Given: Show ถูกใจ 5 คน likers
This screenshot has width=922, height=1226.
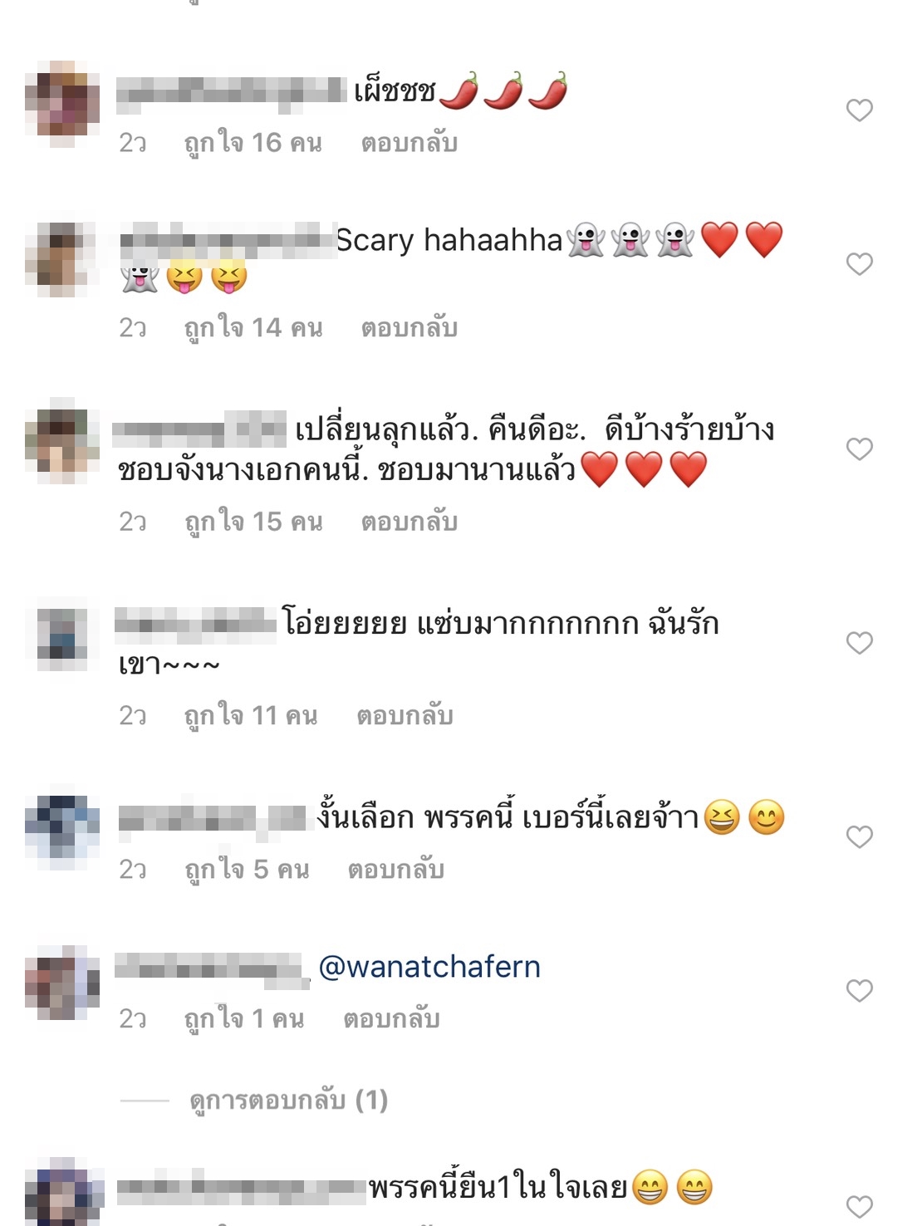Looking at the screenshot, I should (x=247, y=870).
